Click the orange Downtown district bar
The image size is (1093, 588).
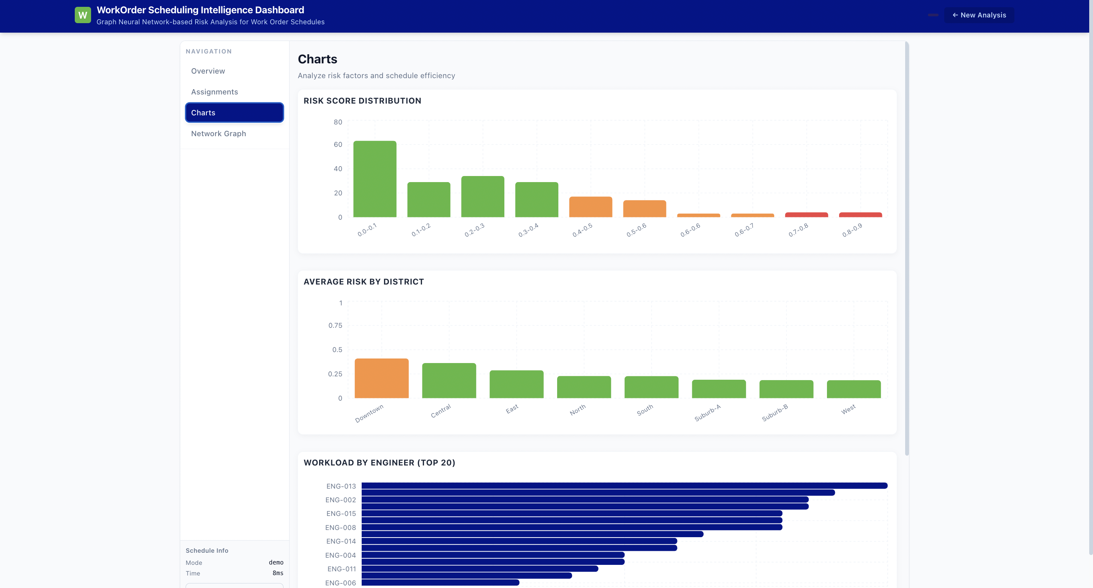point(381,379)
